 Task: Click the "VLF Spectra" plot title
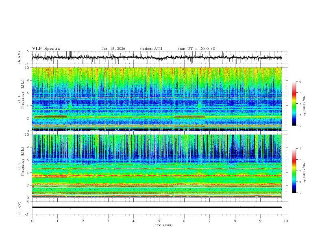tap(46, 49)
